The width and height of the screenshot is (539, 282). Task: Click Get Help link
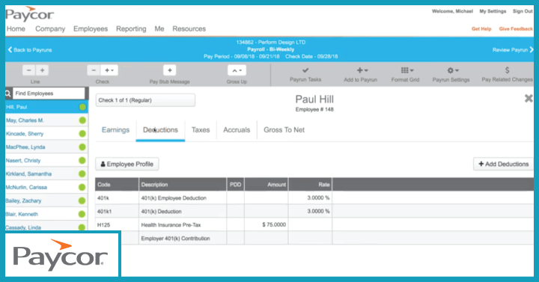point(481,29)
